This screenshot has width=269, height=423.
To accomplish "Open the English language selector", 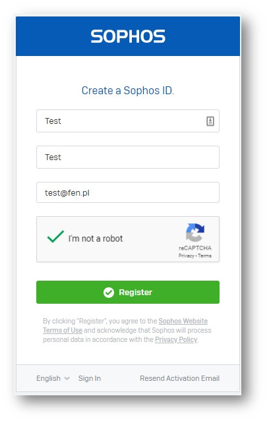I will pyautogui.click(x=53, y=378).
